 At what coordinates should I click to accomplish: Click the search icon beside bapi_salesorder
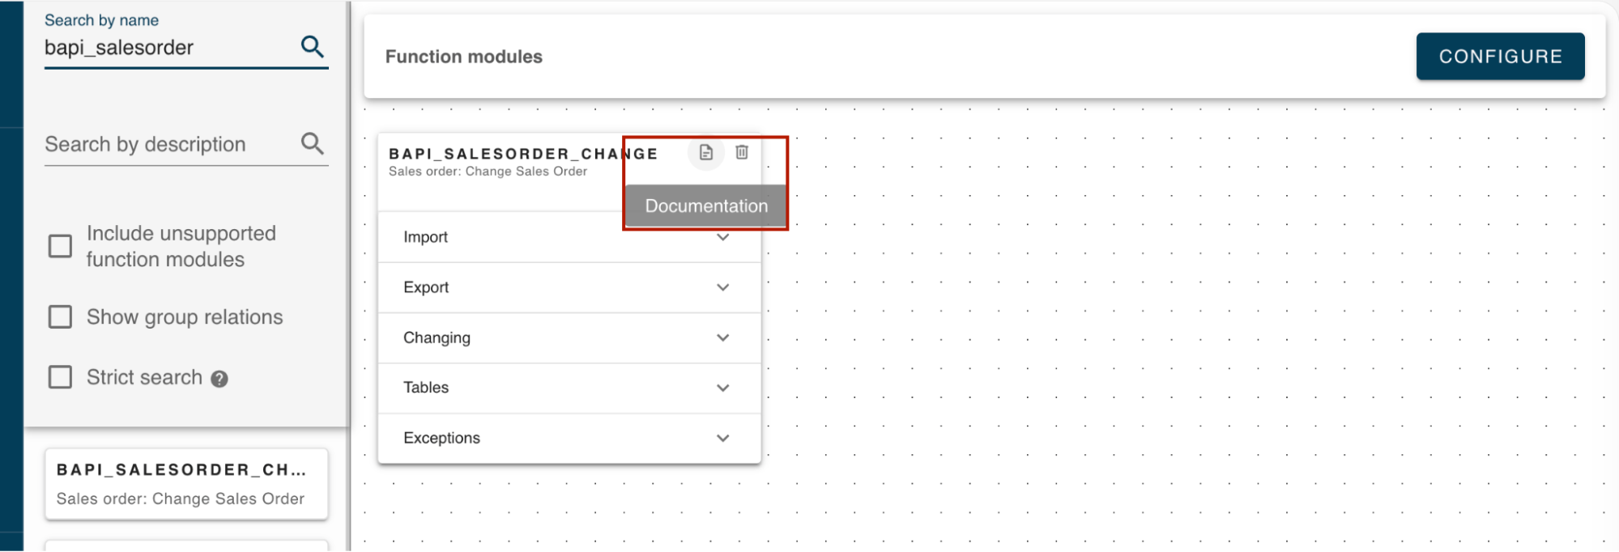(x=312, y=47)
